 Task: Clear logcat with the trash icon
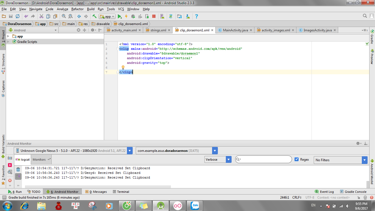click(x=18, y=169)
